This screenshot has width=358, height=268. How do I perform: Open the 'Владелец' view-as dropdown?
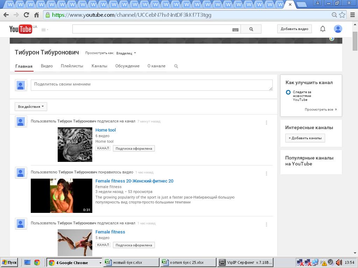click(x=126, y=53)
